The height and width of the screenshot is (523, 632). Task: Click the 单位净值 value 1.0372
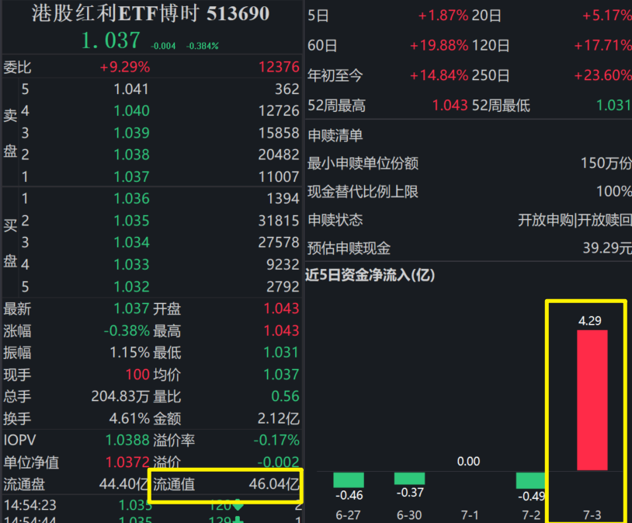[127, 462]
